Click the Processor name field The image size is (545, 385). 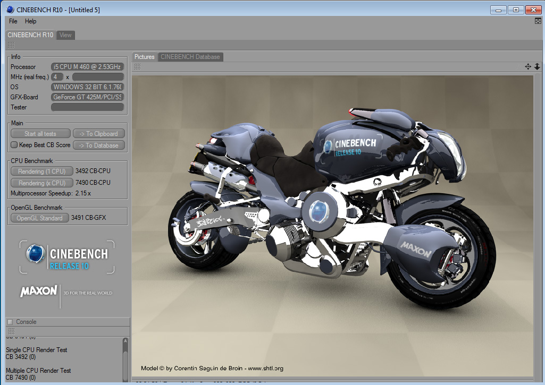pyautogui.click(x=87, y=67)
